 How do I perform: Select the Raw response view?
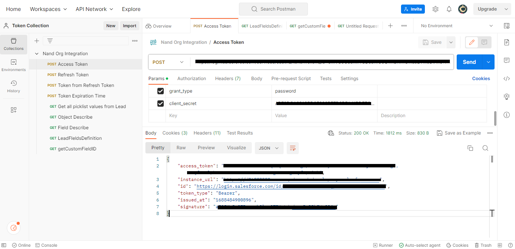point(181,148)
